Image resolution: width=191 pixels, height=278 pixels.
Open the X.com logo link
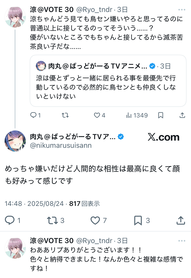[x=163, y=137]
